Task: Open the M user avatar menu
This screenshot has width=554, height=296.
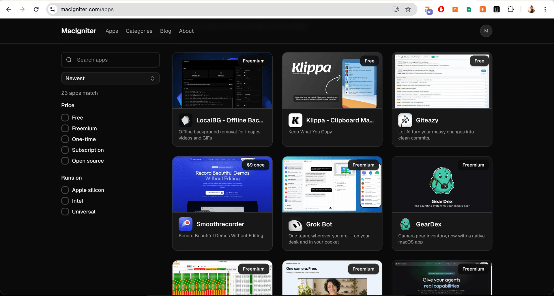Action: pos(486,31)
